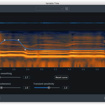Click the Transient sensitivity value field 1.3
Screen dimensions: 105x105
click(x=66, y=88)
